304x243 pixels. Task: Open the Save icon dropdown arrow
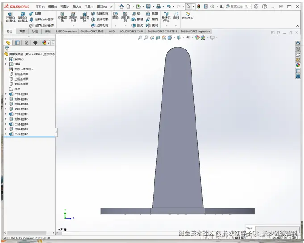[153, 7]
